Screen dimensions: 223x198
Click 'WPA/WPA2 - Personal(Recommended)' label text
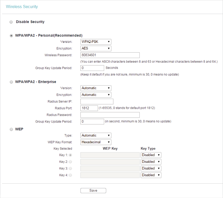(x=49, y=35)
